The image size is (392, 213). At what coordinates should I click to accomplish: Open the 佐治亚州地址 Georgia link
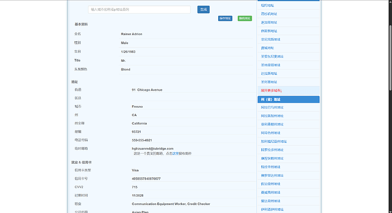pyautogui.click(x=270, y=184)
